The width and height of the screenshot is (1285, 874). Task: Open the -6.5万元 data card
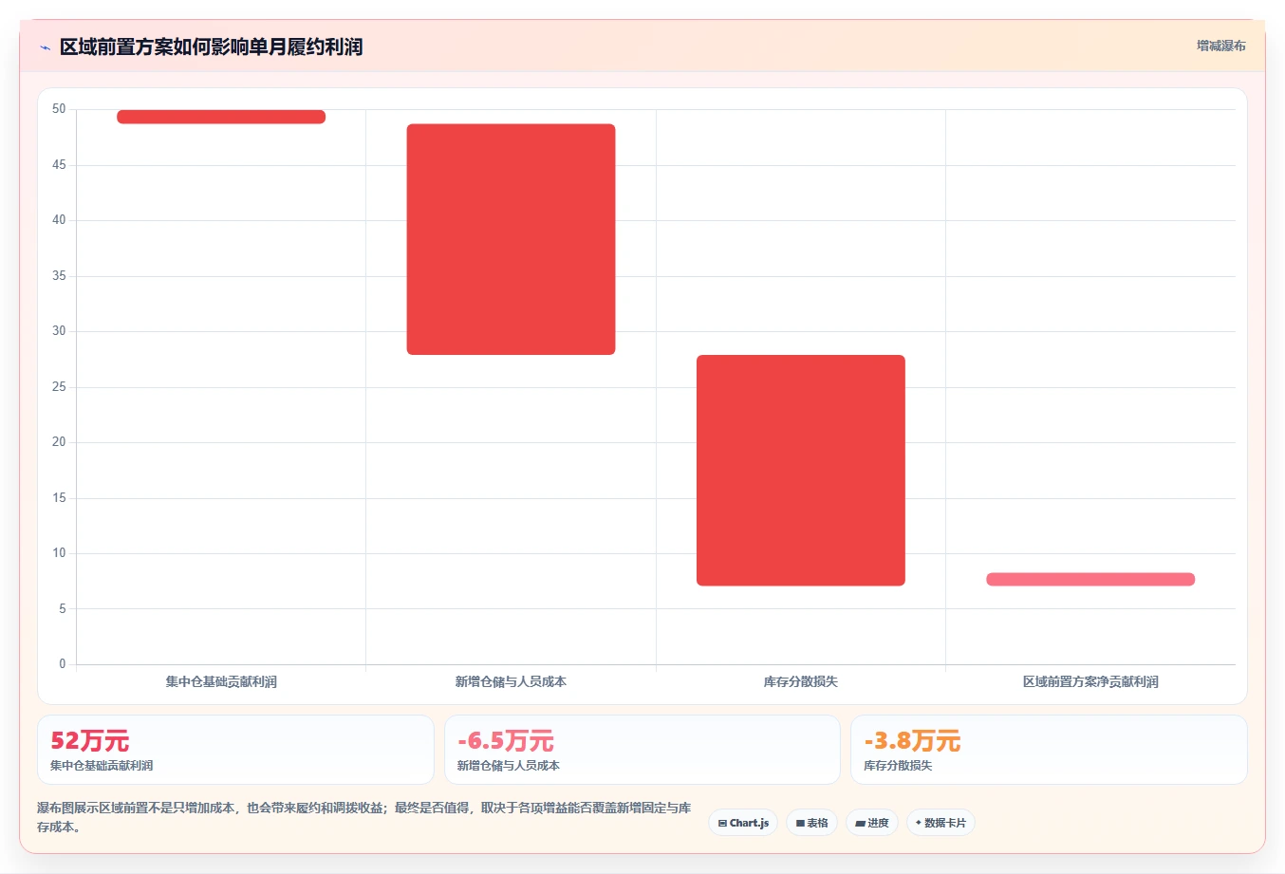[x=642, y=750]
